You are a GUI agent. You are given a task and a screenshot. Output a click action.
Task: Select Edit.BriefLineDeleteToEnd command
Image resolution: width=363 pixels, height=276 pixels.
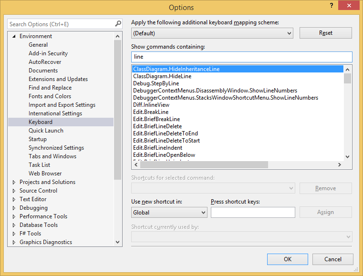238,133
